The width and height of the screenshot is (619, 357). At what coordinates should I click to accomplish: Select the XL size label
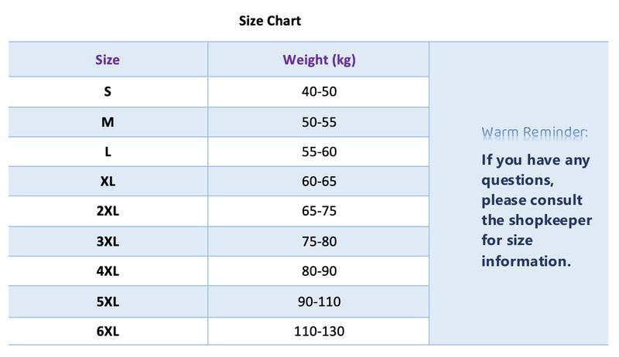[108, 182]
